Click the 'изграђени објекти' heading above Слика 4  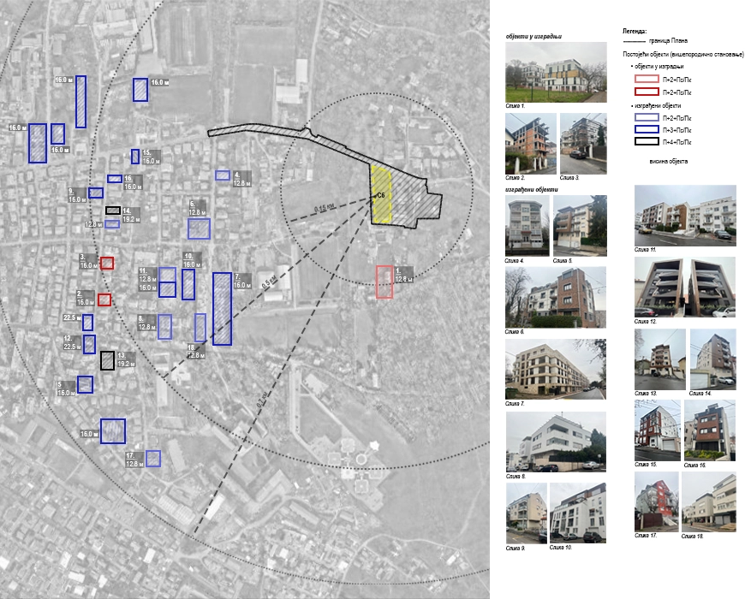pyautogui.click(x=532, y=189)
